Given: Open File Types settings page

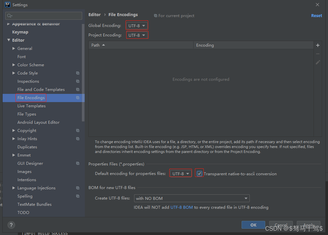Looking at the screenshot, I should point(27,114).
